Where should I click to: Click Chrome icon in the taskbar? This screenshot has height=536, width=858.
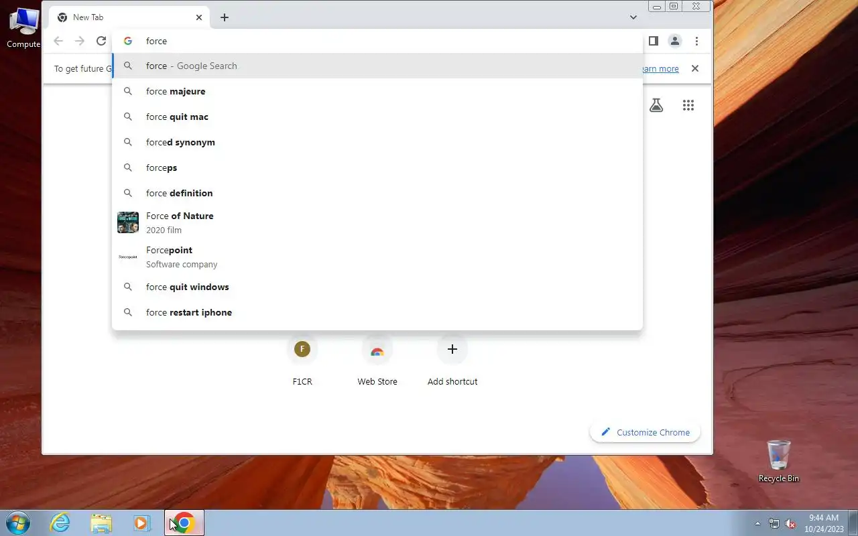coord(184,523)
